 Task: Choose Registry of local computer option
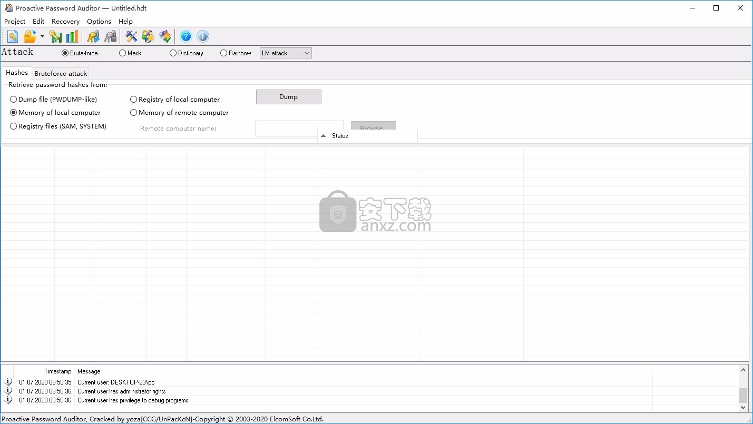175,99
